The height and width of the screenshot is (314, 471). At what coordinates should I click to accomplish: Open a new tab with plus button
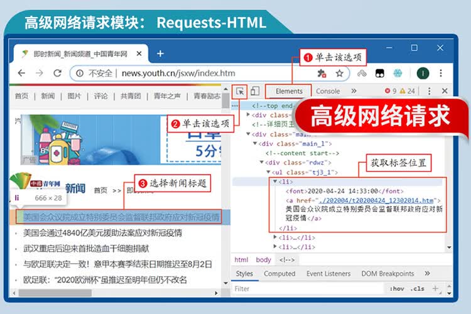160,53
